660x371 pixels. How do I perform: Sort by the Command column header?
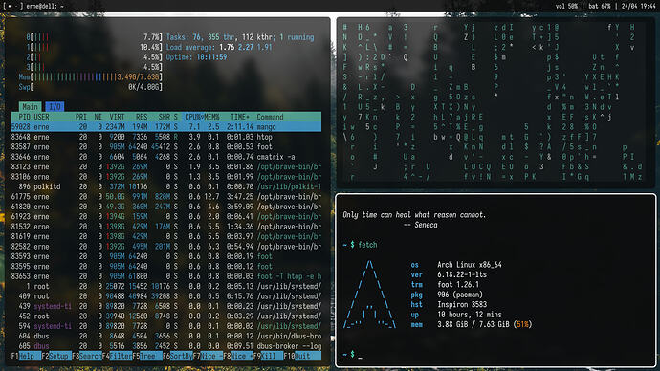[x=270, y=117]
